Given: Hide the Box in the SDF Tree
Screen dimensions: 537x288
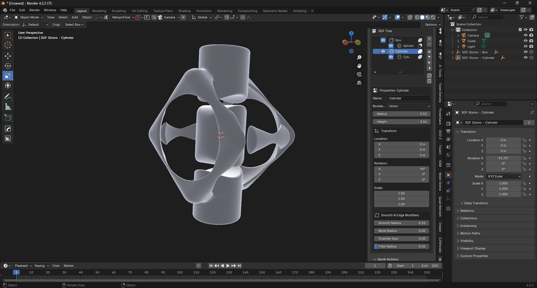Looking at the screenshot, I should click(383, 40).
